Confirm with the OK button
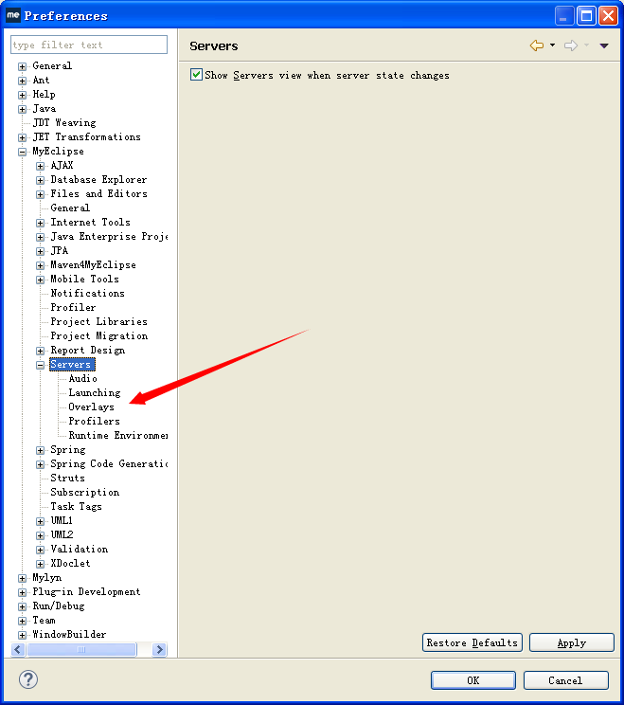Viewport: 624px width, 705px height. point(472,679)
